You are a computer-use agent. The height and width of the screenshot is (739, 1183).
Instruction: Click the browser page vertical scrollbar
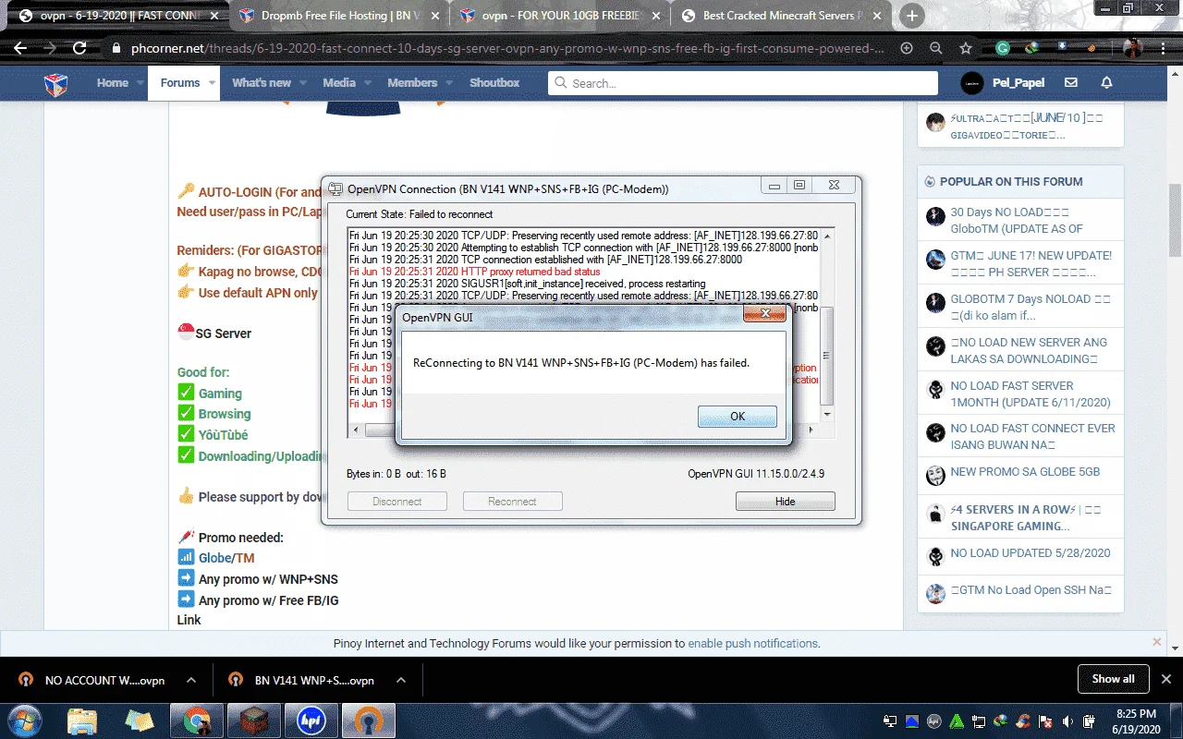[1176, 220]
